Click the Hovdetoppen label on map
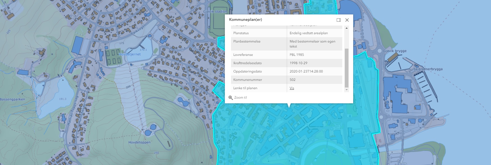491x165 pixels. tap(139, 142)
